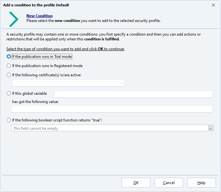
Task: Select the 'If this global variable' radio button
Action: click(9, 93)
